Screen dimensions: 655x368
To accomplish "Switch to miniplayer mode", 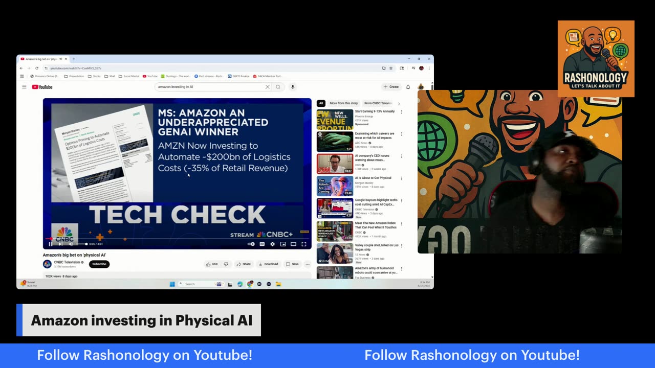I will [x=283, y=244].
